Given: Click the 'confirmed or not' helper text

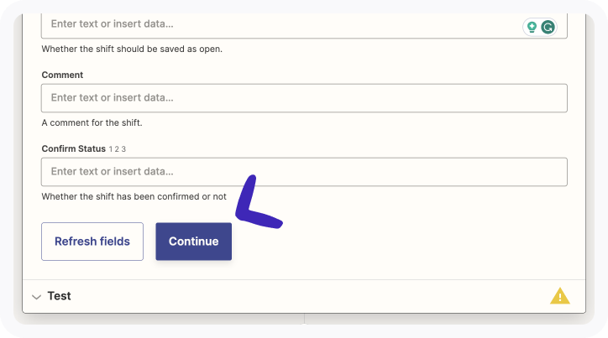Looking at the screenshot, I should point(134,196).
